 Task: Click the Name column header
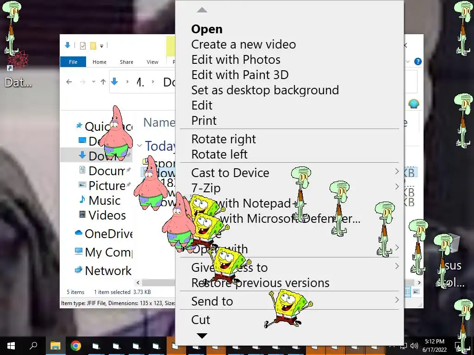click(x=159, y=122)
